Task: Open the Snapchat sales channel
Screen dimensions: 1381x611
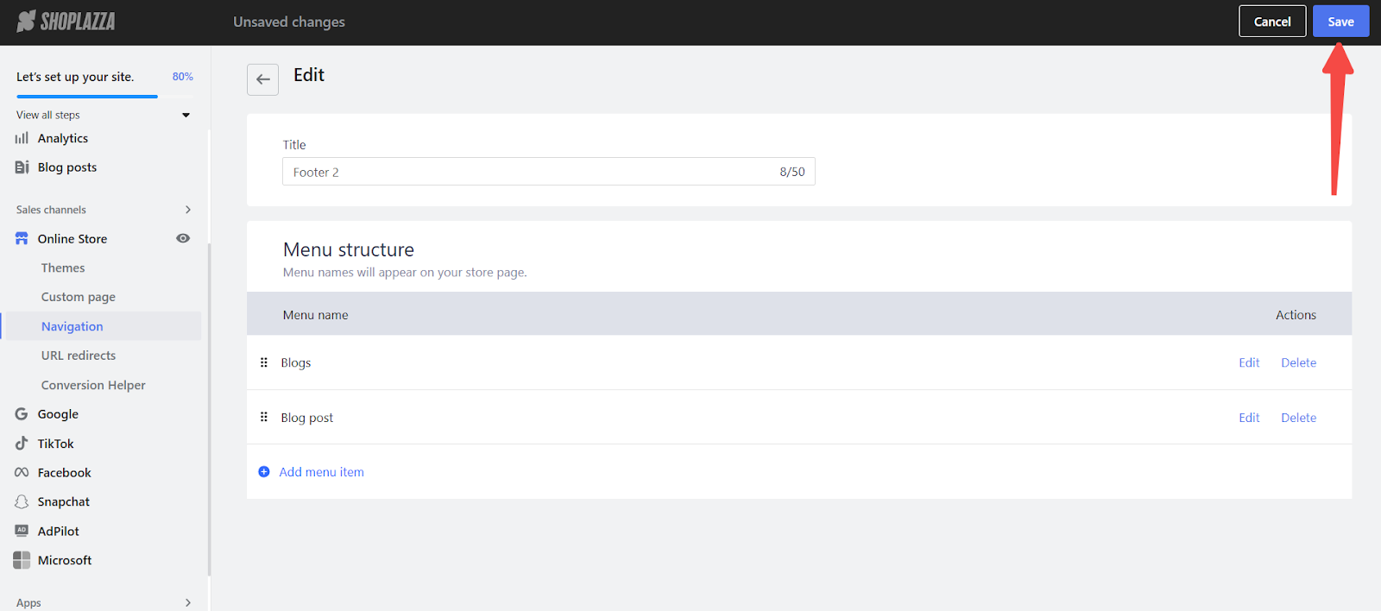Action: click(64, 502)
